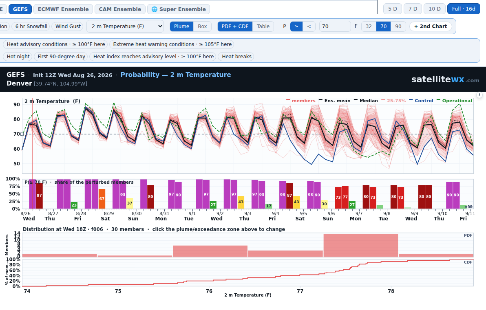Set the threshold preset to 70
This screenshot has width=486, height=310.
pos(383,26)
